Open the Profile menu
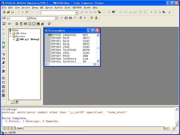180x135 pixels. [58, 7]
